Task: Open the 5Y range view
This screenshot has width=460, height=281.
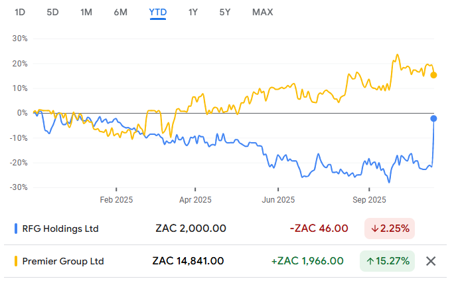Action: [226, 12]
